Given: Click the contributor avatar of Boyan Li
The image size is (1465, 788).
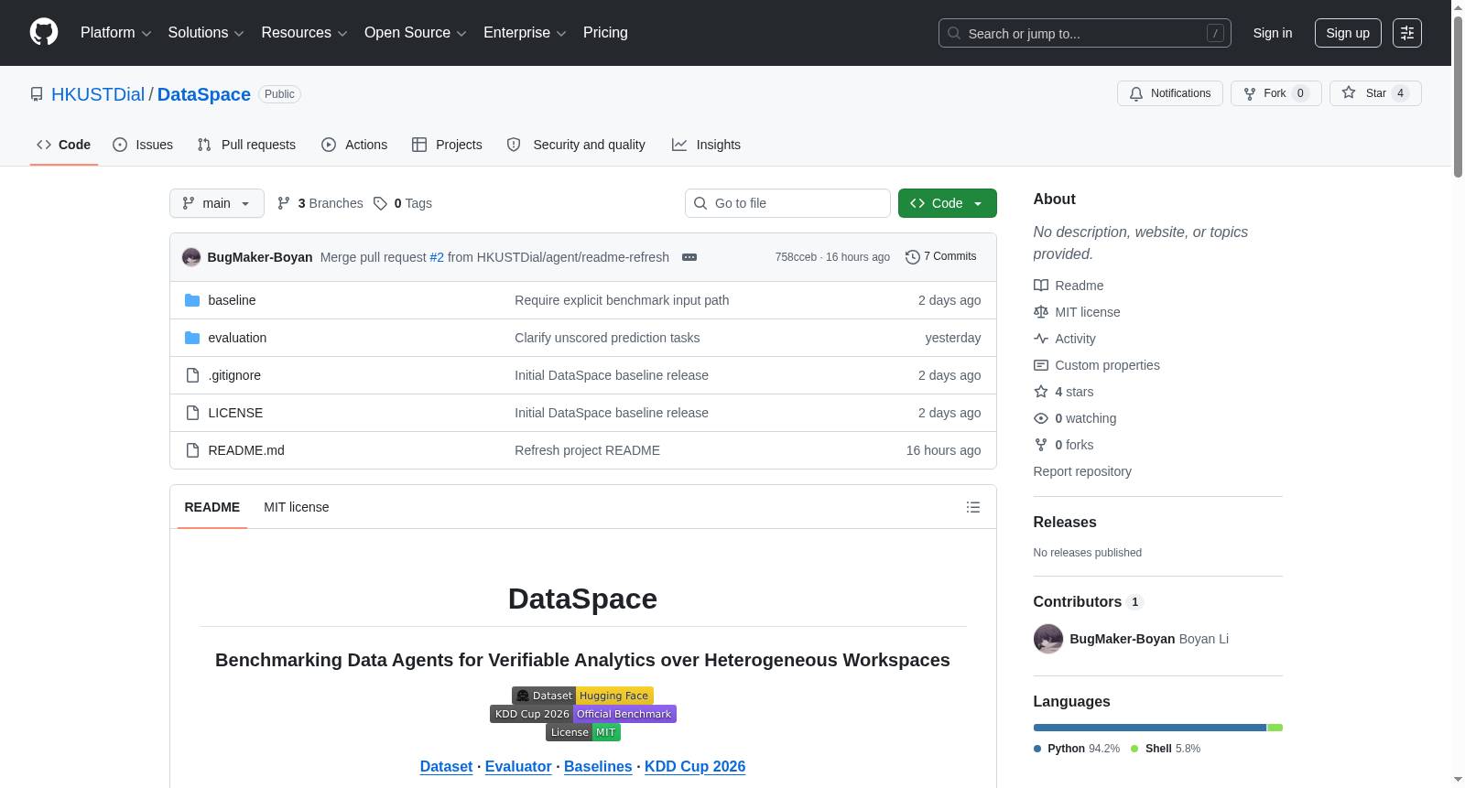Looking at the screenshot, I should (x=1048, y=639).
